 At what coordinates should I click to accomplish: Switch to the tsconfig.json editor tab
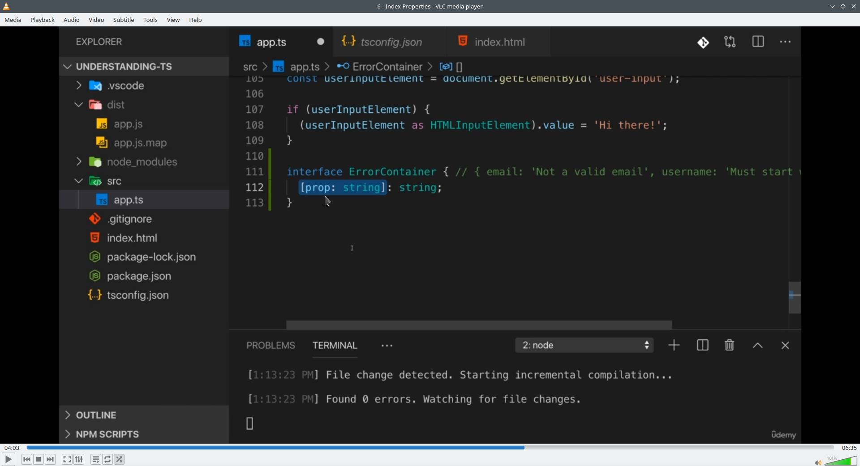click(x=390, y=42)
